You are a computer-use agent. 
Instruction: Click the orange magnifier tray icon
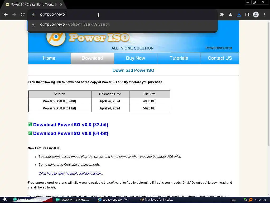251,200
